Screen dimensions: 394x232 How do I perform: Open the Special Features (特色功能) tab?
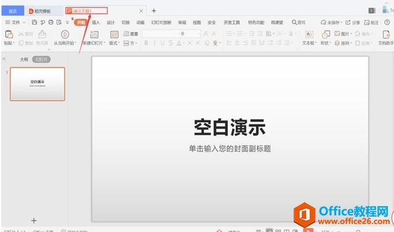(256, 22)
